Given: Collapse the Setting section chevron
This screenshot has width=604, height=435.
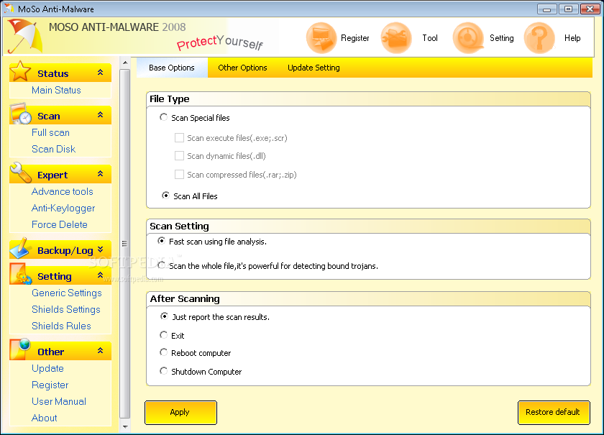Looking at the screenshot, I should coord(100,275).
